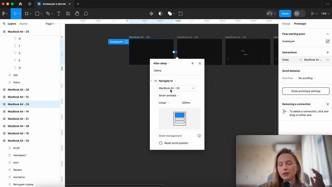The image size is (332, 187).
Task: Open the MacBook Air - 24 destination dropdown
Action: click(176, 88)
